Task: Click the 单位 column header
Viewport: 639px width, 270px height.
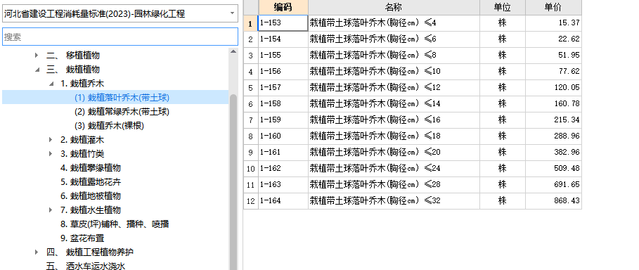Action: pyautogui.click(x=503, y=7)
